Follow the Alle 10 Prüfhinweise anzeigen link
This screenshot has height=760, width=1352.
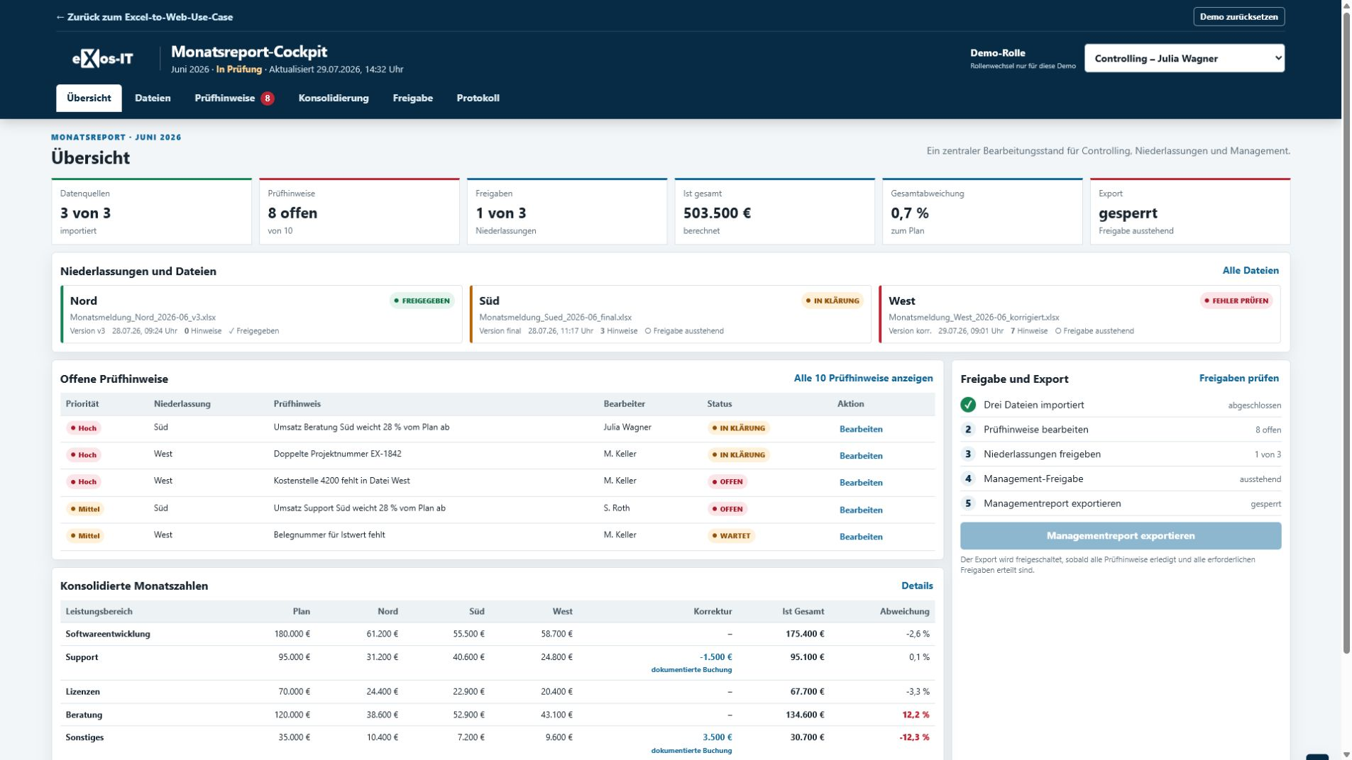[863, 379]
